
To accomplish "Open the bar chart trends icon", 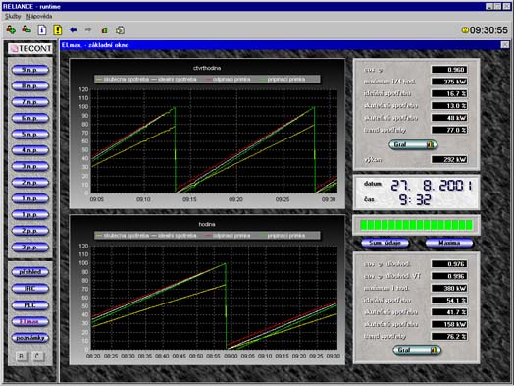I will click(x=104, y=30).
